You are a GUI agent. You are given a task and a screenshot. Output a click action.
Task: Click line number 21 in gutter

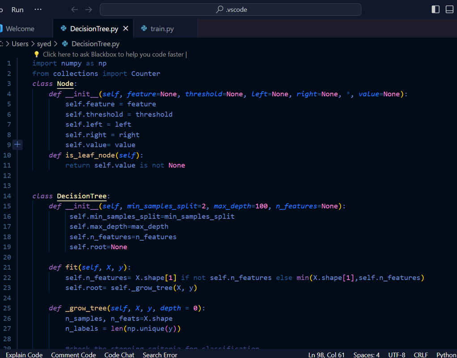tap(7, 267)
